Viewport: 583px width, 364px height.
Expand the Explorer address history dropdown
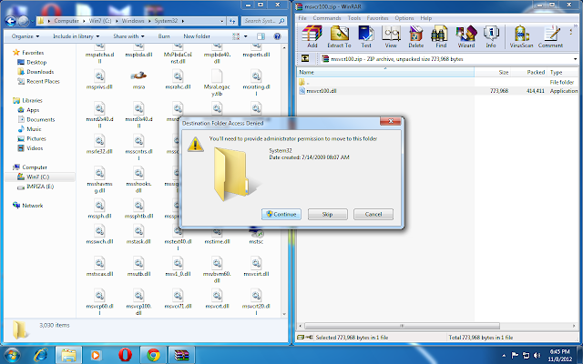pos(222,21)
